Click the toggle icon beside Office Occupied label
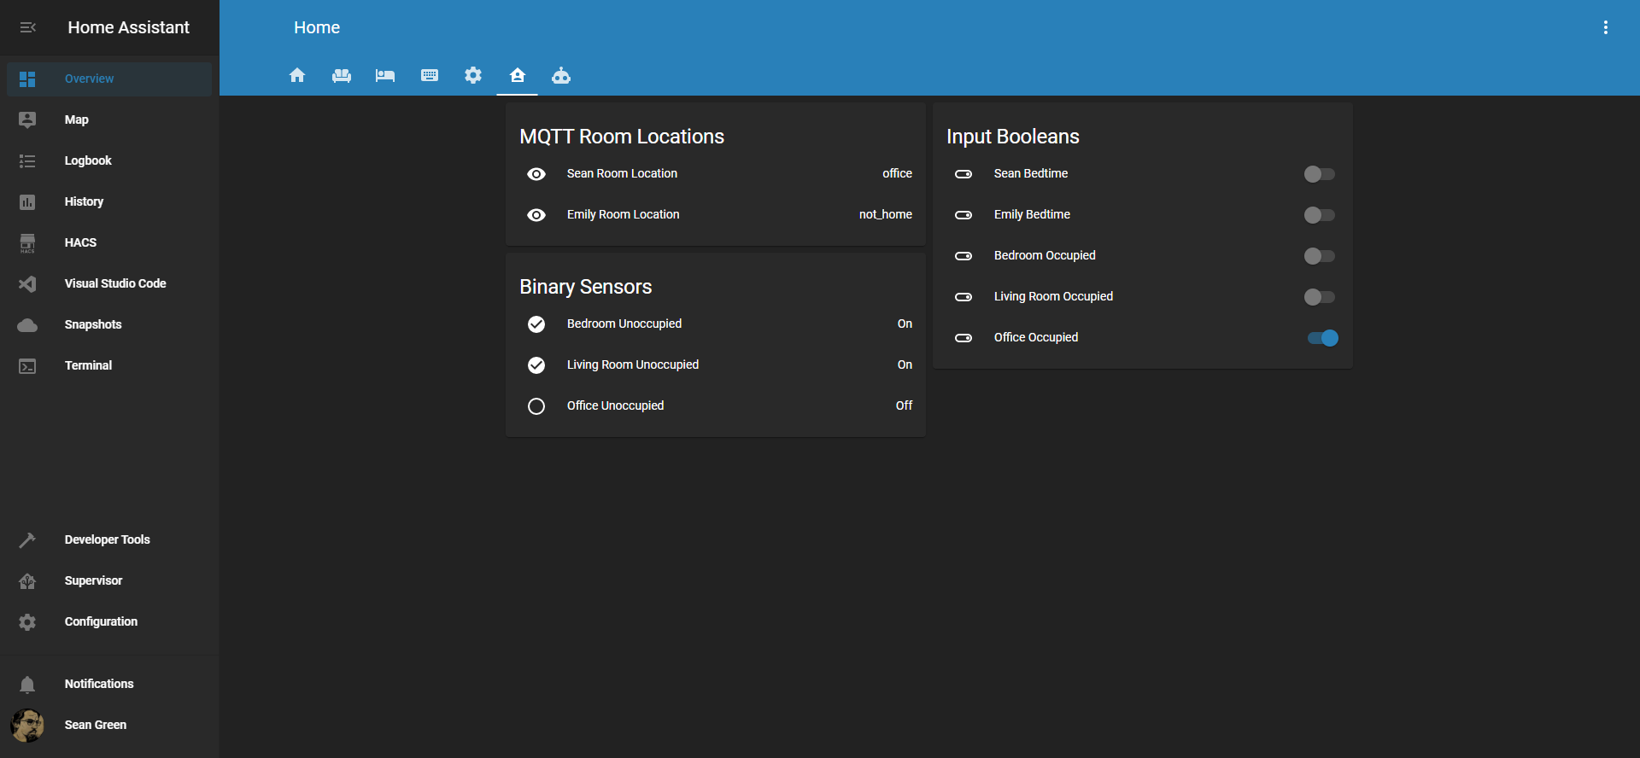The height and width of the screenshot is (758, 1640). pos(963,338)
